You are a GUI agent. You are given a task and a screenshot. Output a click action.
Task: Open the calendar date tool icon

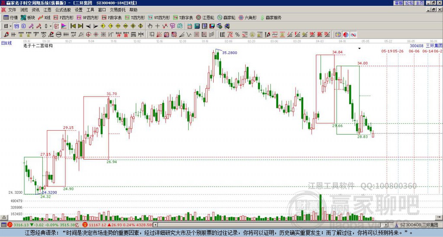tap(189, 26)
